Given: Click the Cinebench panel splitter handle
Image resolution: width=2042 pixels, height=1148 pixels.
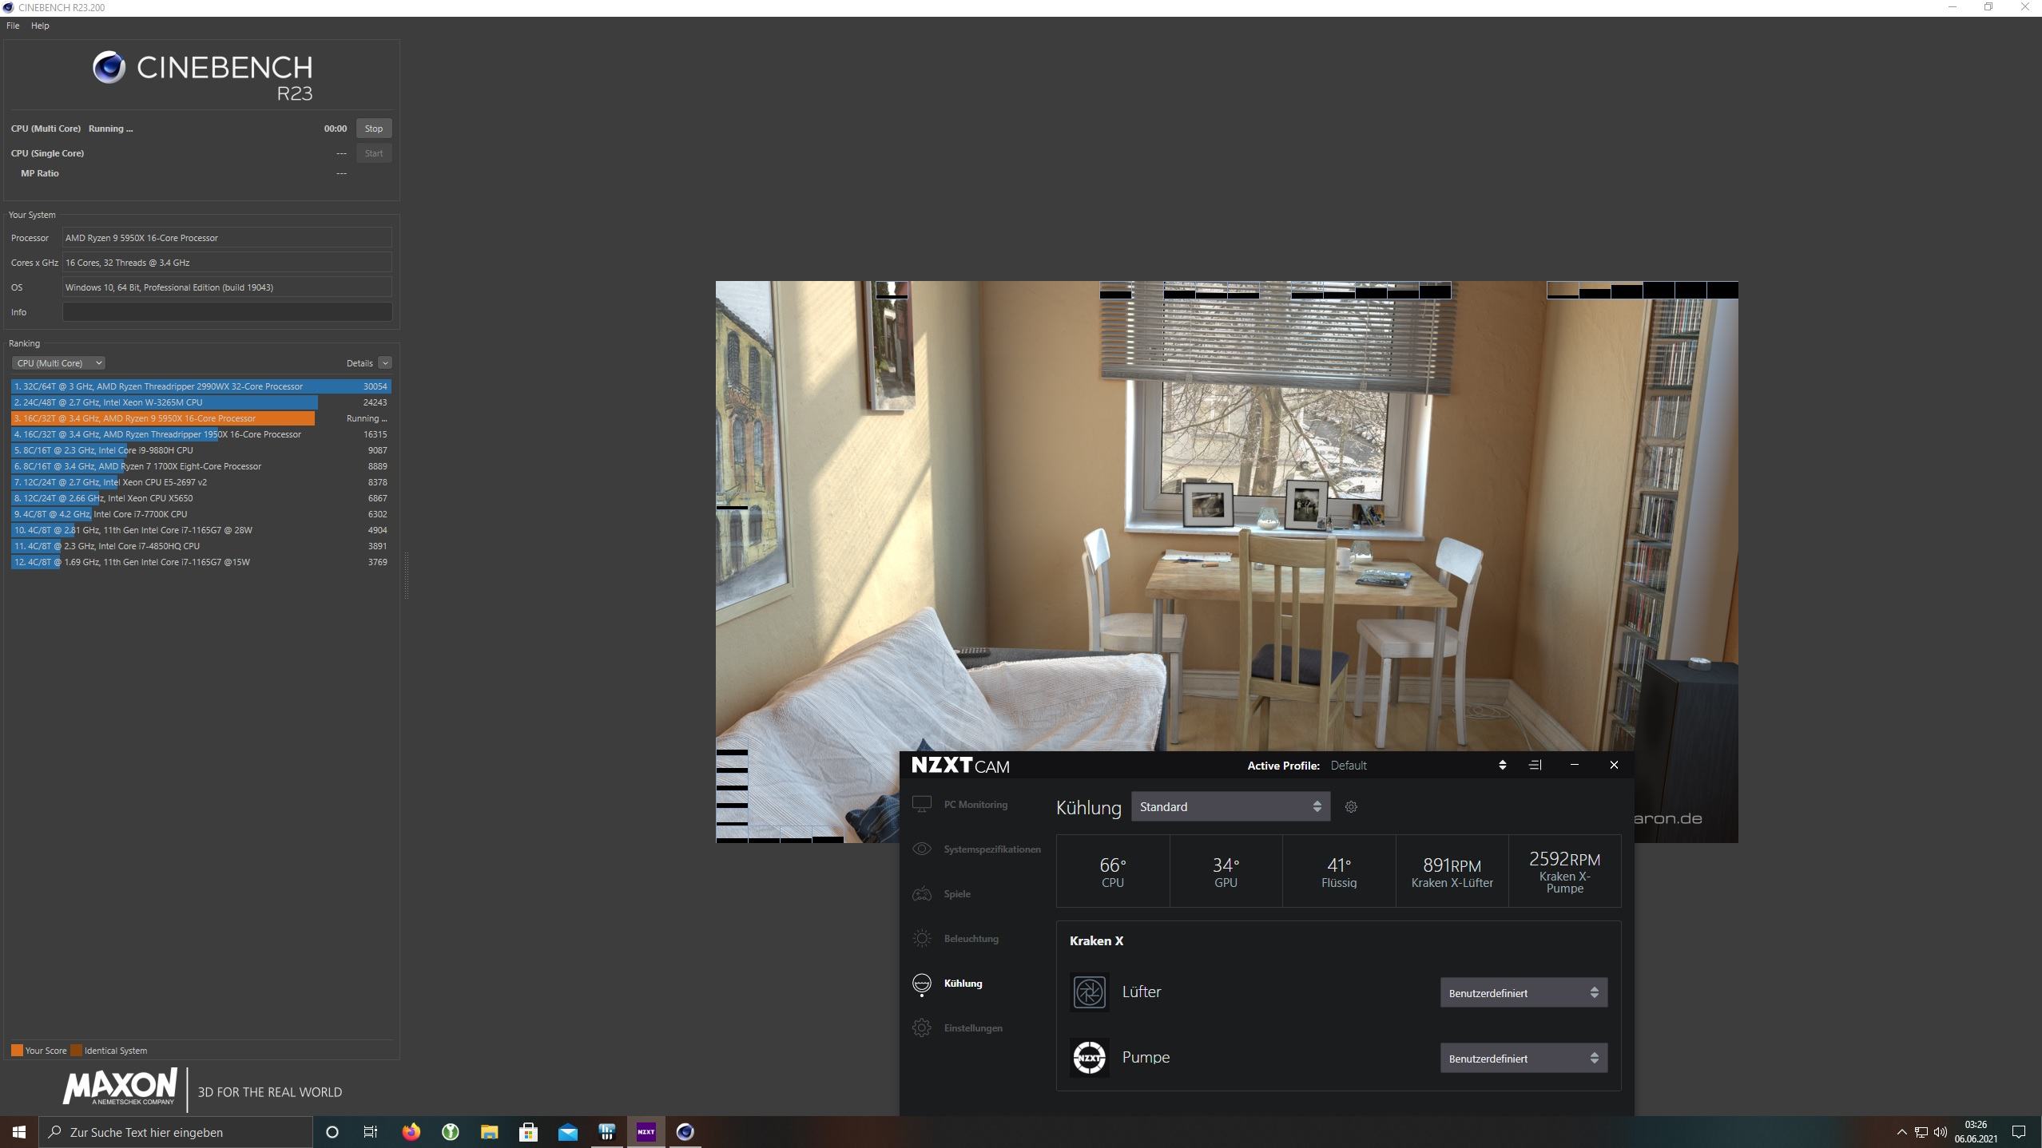Looking at the screenshot, I should (x=406, y=575).
